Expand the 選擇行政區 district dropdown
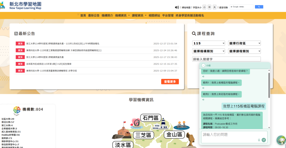Image resolution: width=286 pixels, height=148 pixels. (x=244, y=43)
